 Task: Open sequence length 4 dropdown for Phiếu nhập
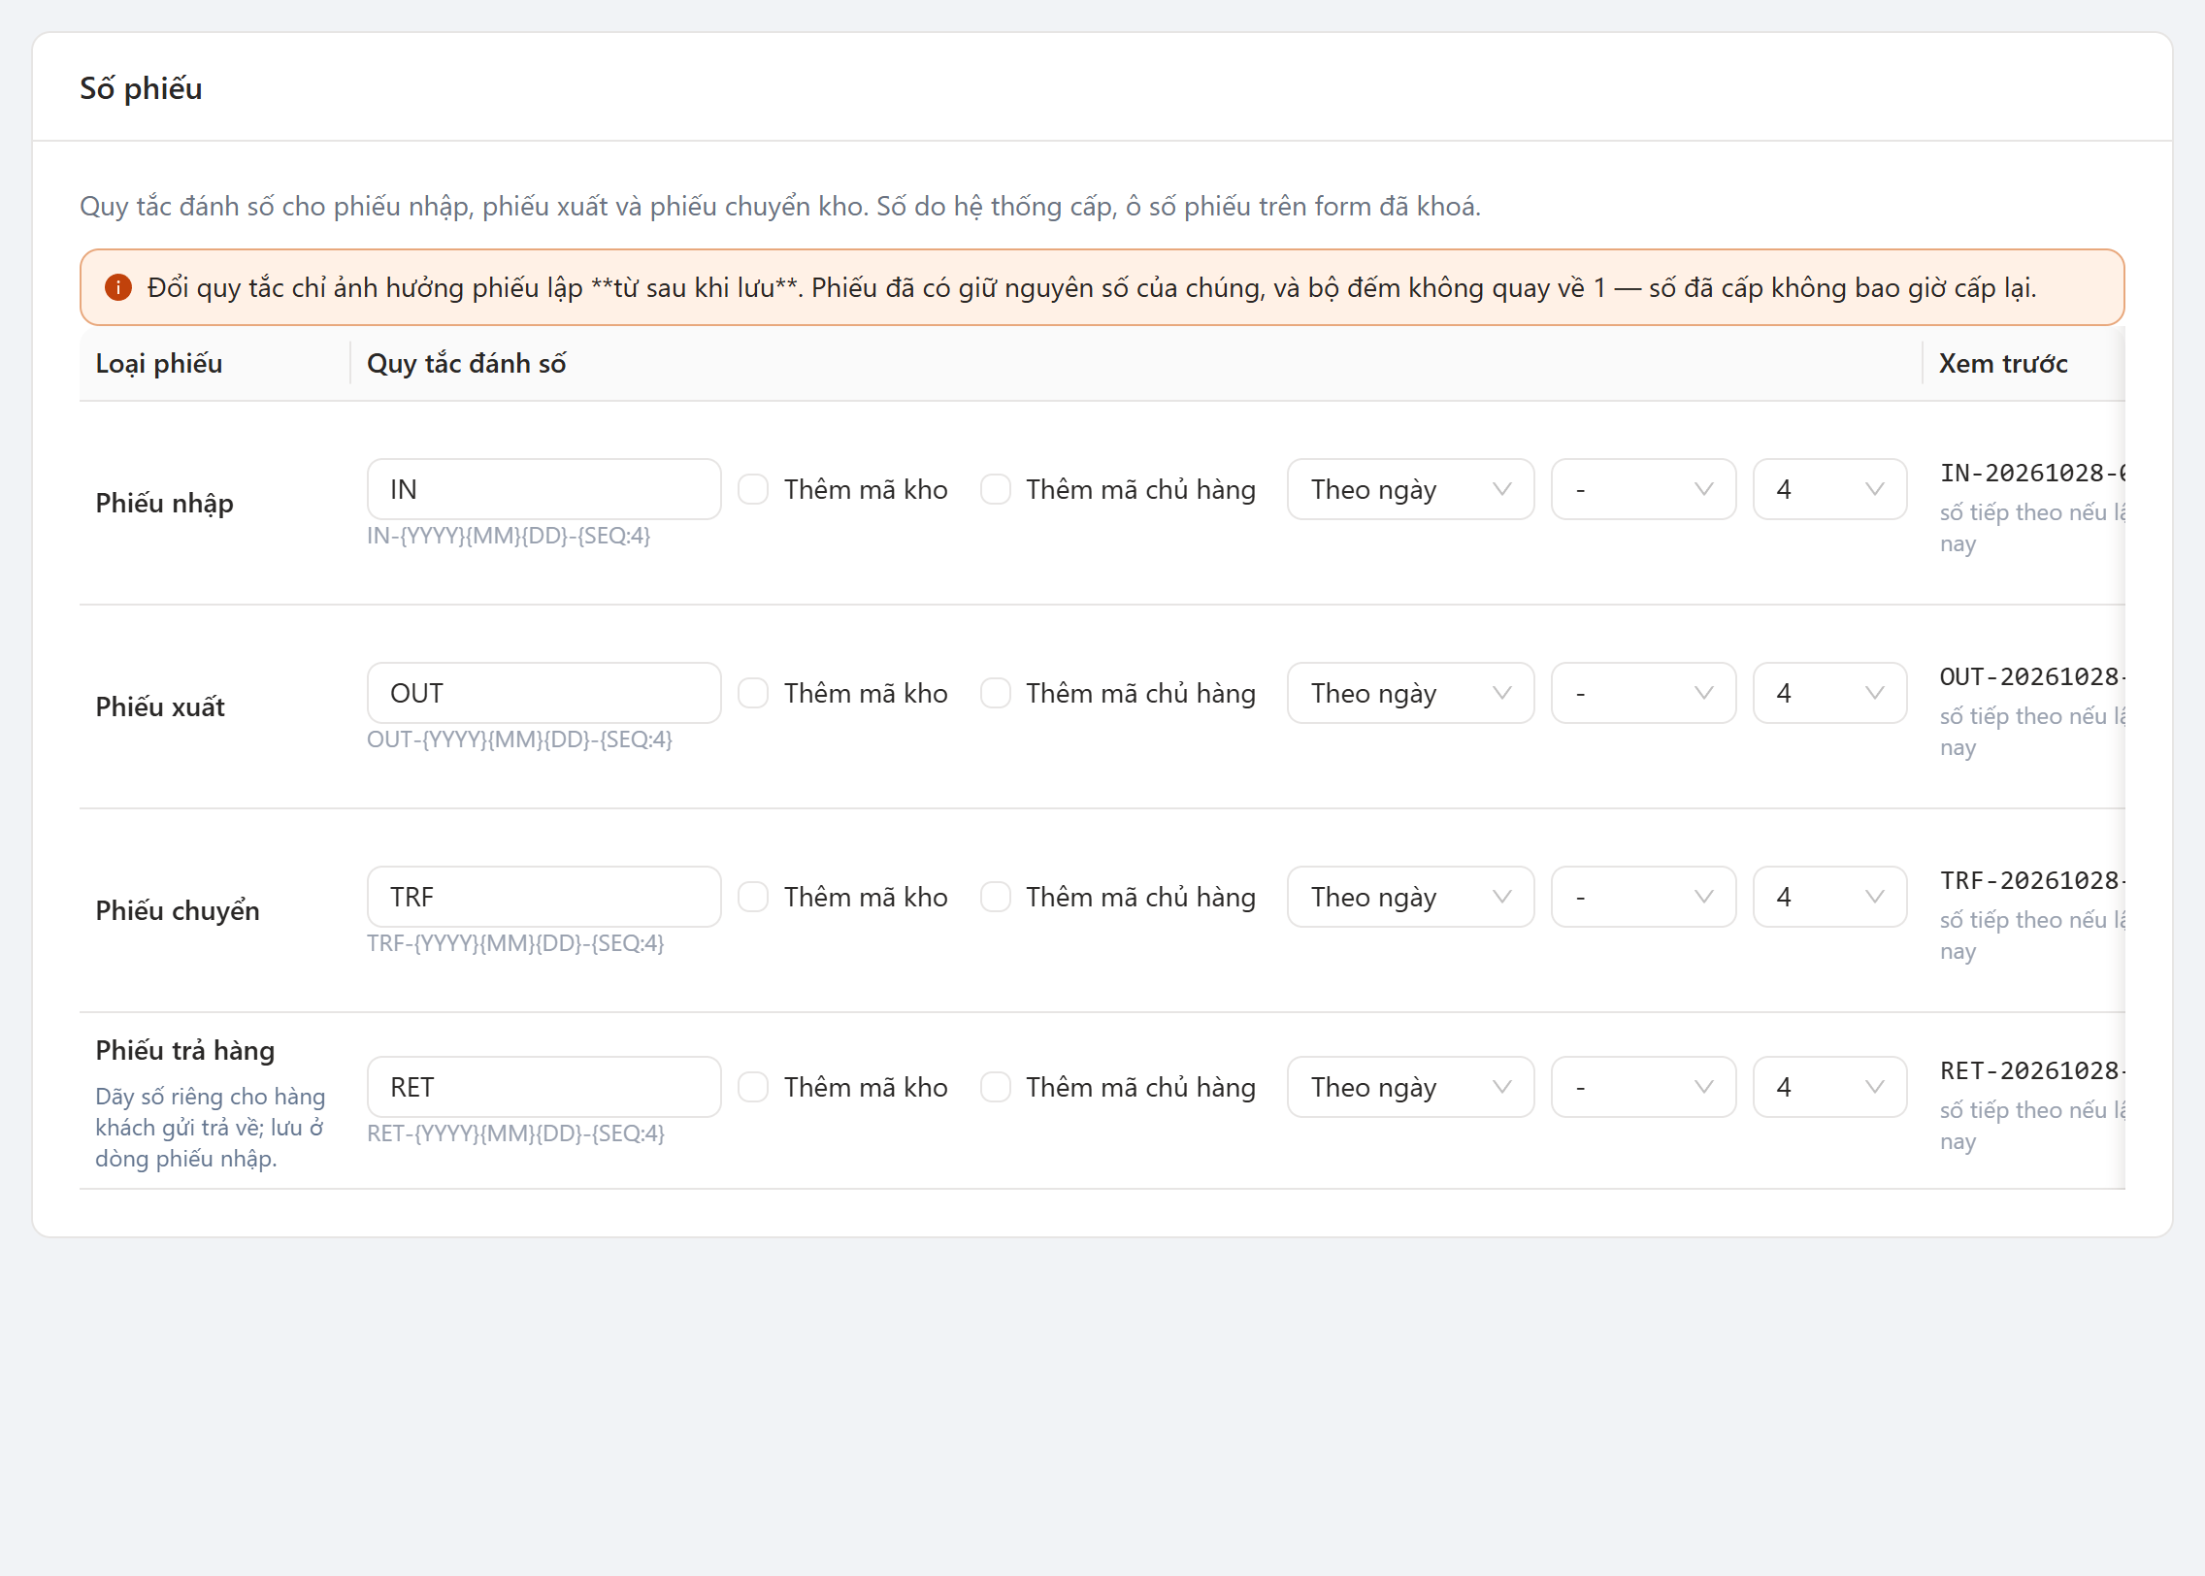[x=1829, y=489]
